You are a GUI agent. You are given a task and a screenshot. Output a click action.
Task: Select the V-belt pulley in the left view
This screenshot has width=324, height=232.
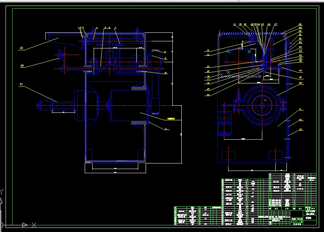pos(60,55)
